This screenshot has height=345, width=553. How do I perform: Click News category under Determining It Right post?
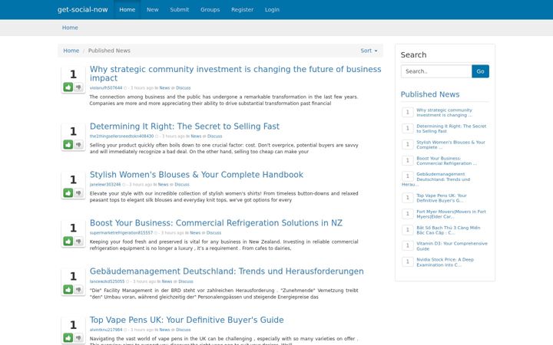pyautogui.click(x=196, y=136)
